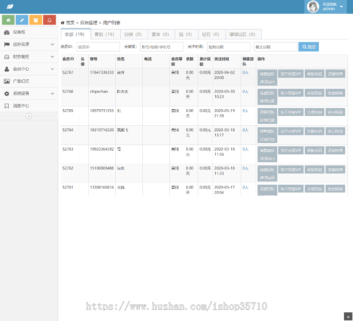Click 余额充值 for member 52787
This screenshot has height=321, width=353.
coord(315,74)
